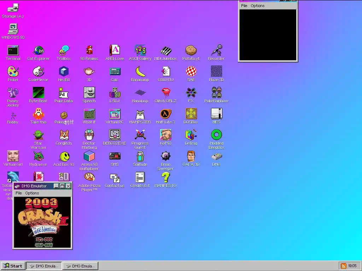
Task: Open Contact us icon
Action: [115, 180]
